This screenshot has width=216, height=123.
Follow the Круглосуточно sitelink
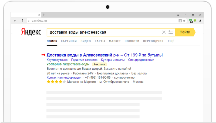coord(57,60)
